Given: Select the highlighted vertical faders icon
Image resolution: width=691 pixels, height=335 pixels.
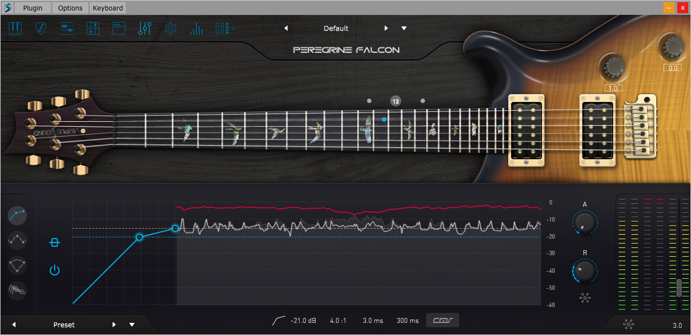Looking at the screenshot, I should pos(145,28).
